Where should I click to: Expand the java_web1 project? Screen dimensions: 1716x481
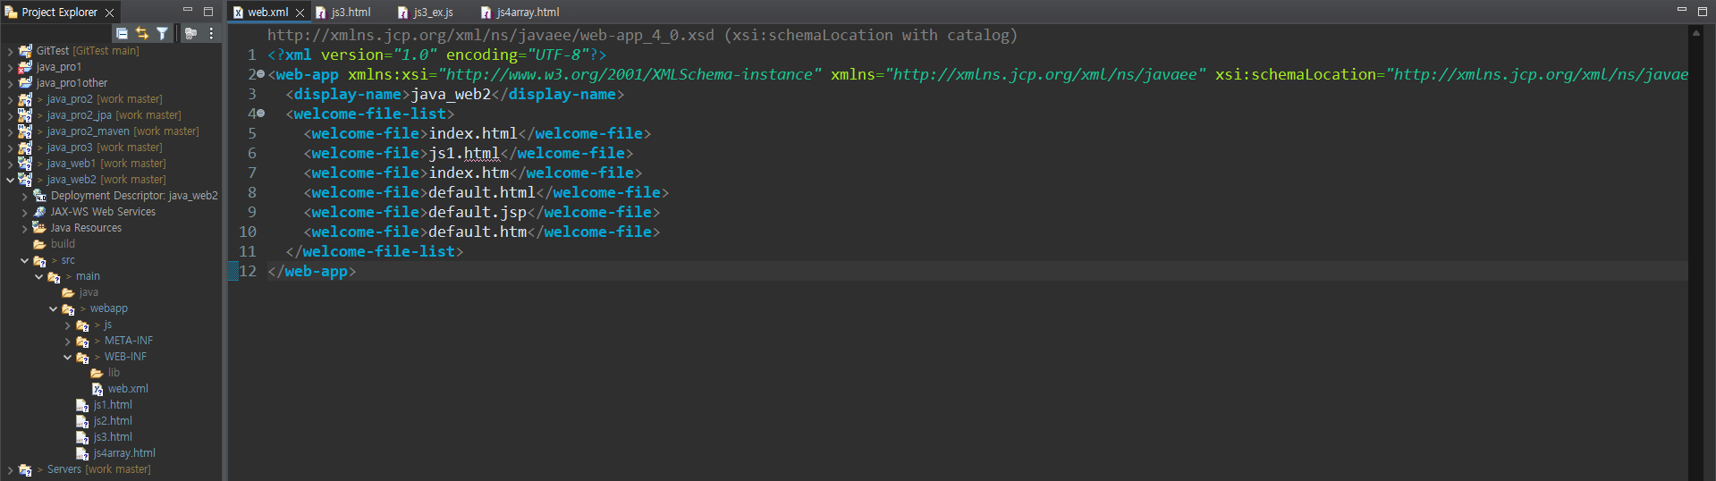[x=10, y=164]
